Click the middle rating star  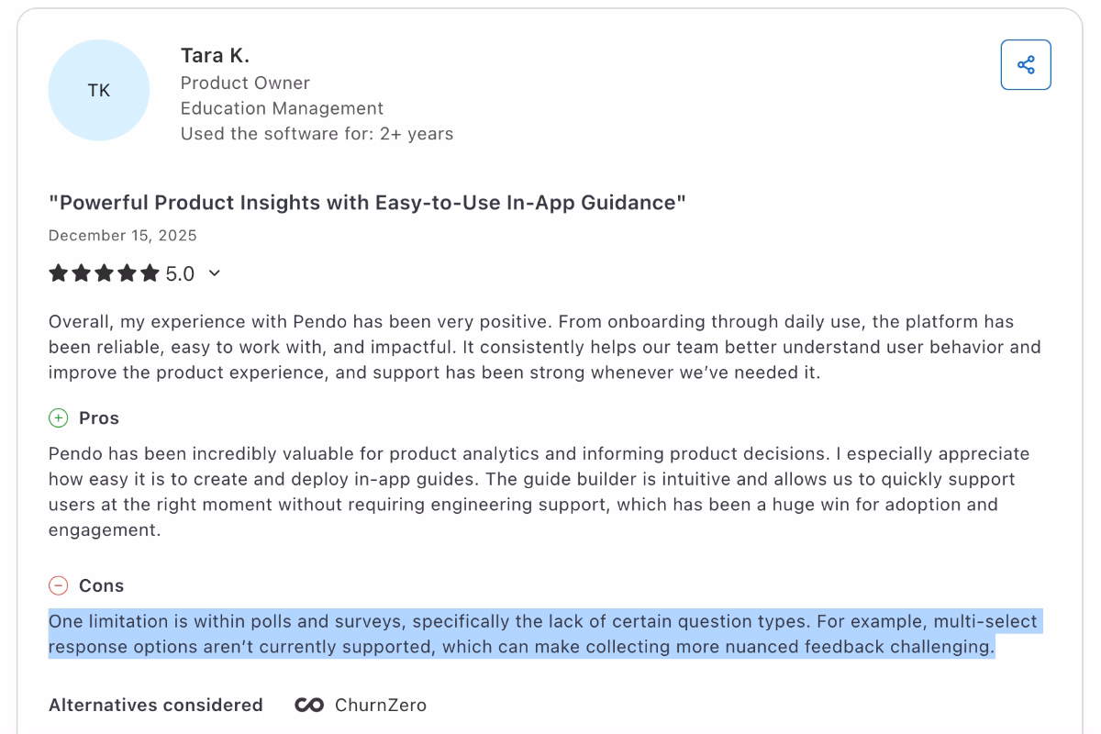click(102, 272)
